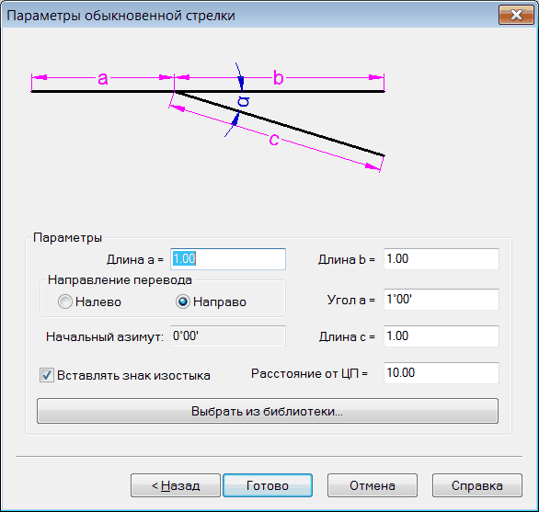Viewport: 539px width, 512px height.
Task: Click the blue angle α symbol
Action: pyautogui.click(x=244, y=102)
